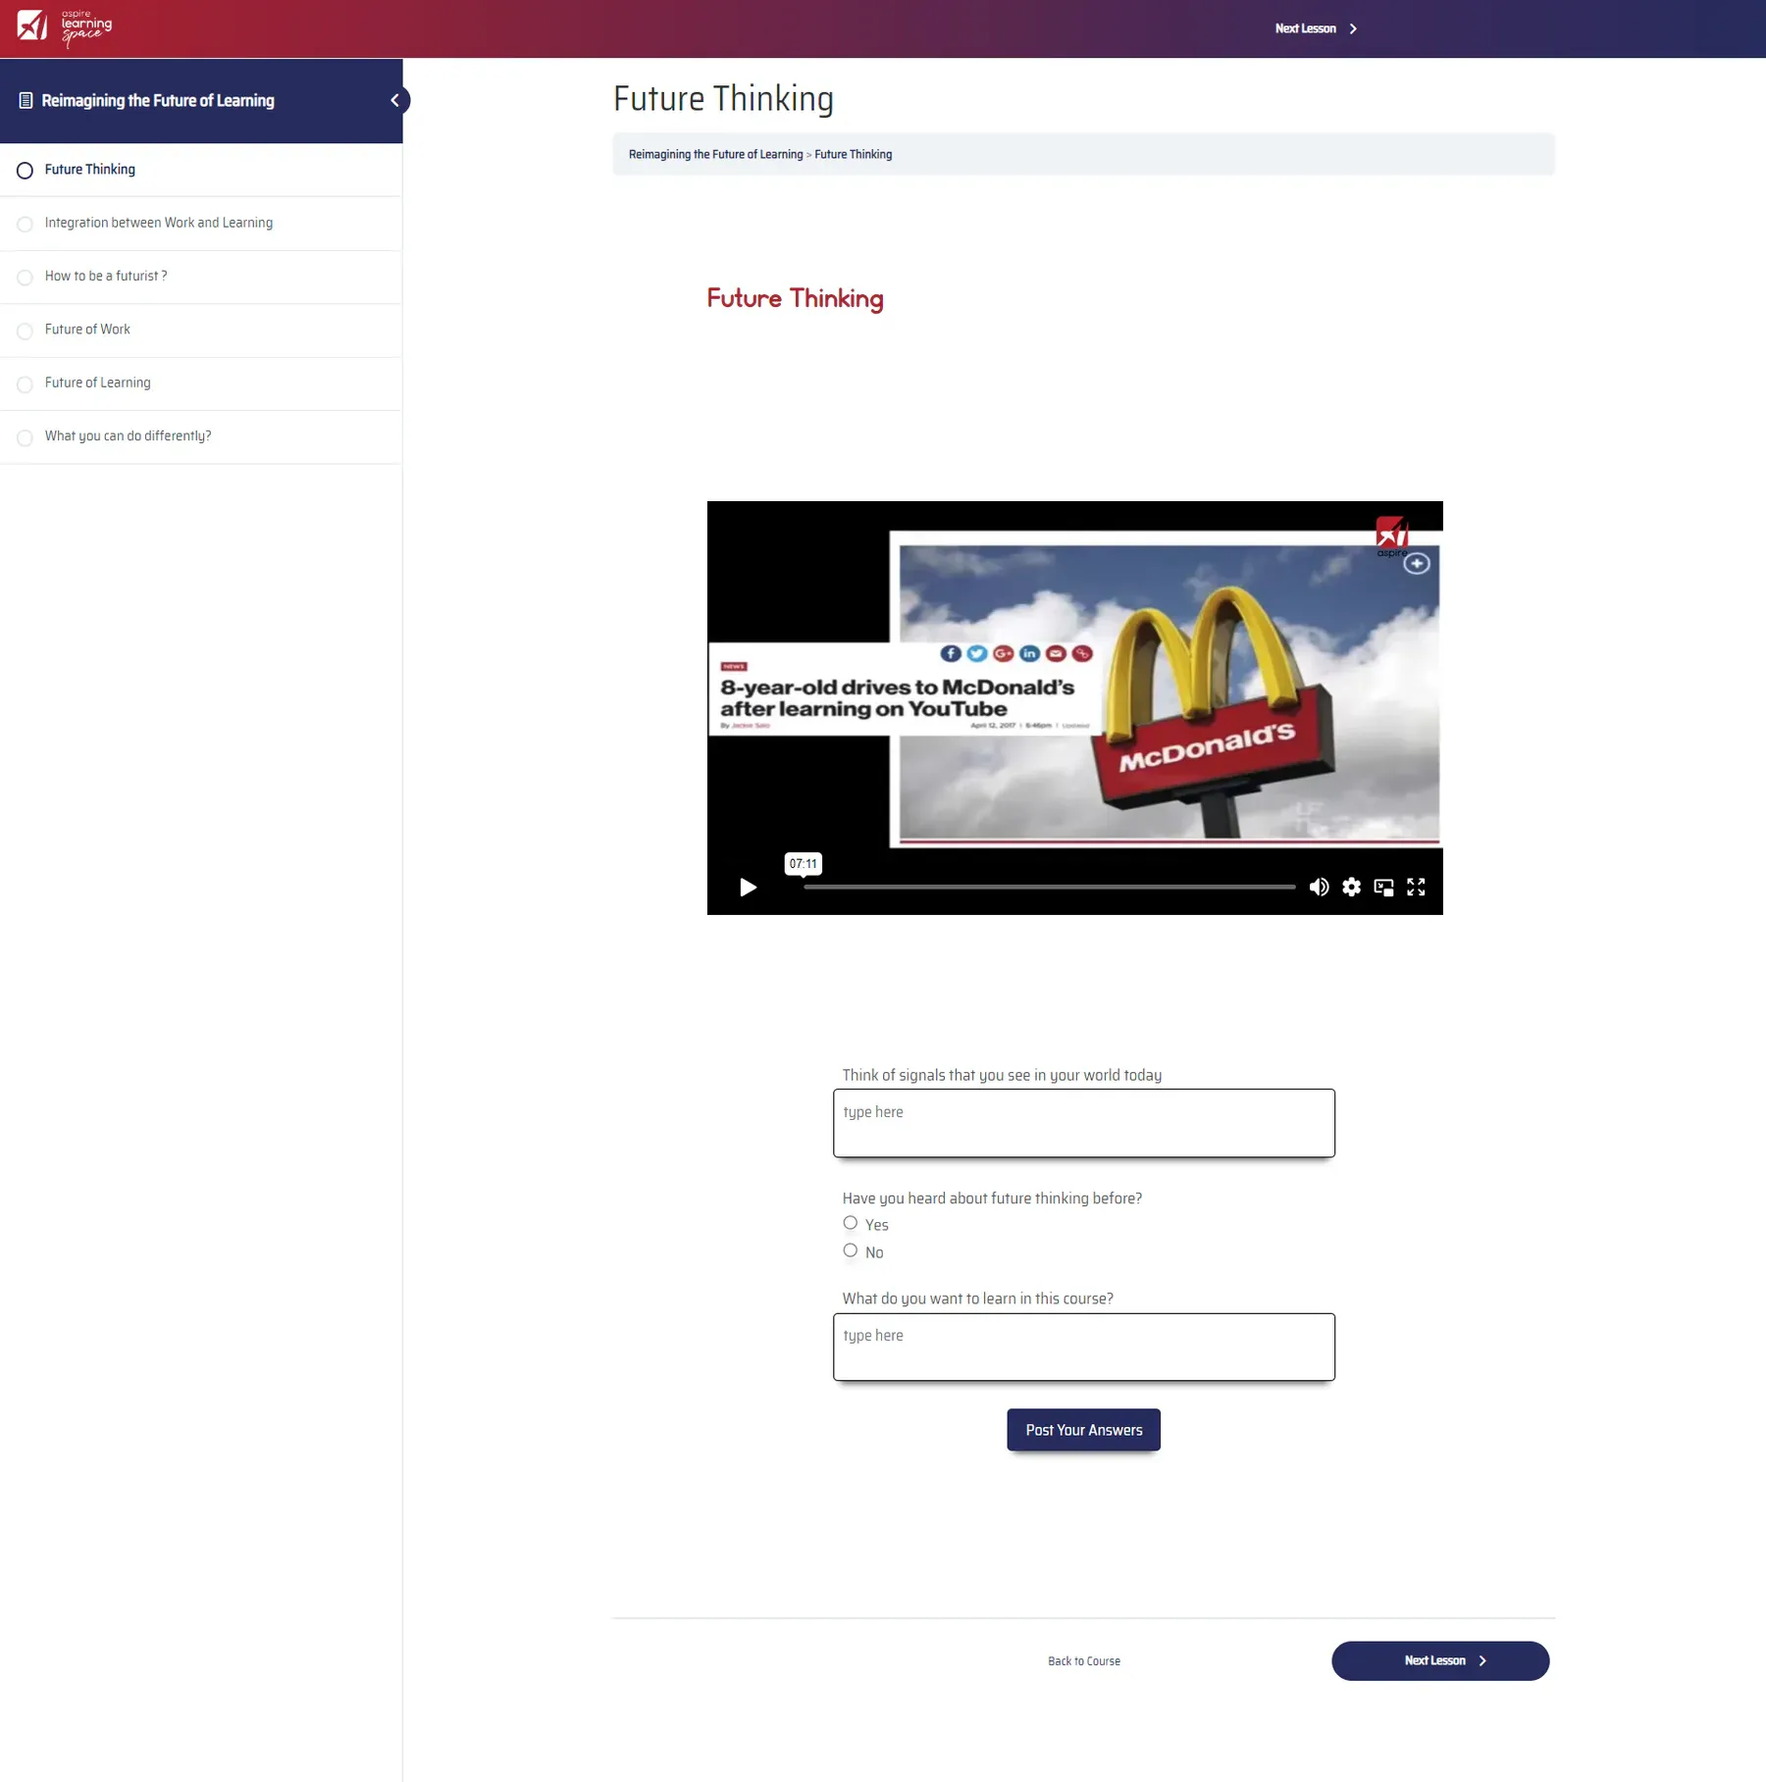1766x1782 pixels.
Task: Click the Future of Work progress circle
Action: click(26, 331)
